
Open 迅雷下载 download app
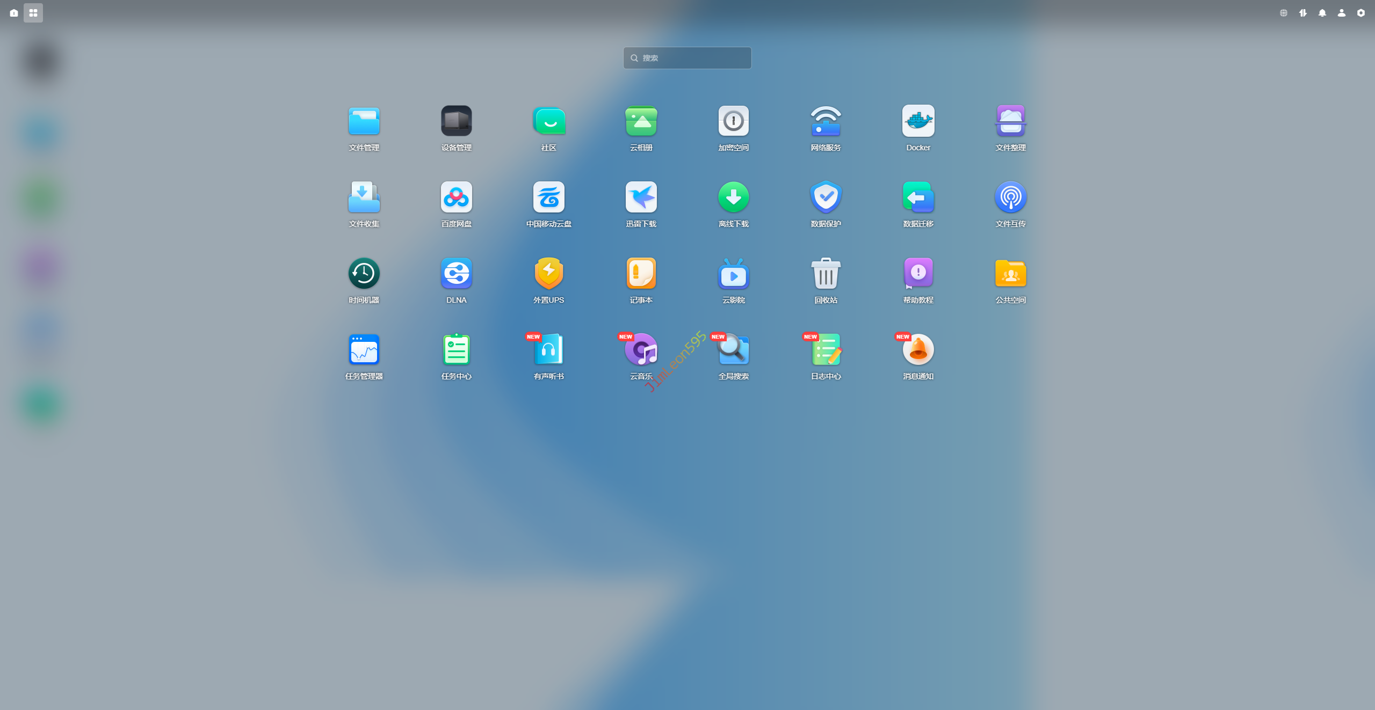click(641, 197)
